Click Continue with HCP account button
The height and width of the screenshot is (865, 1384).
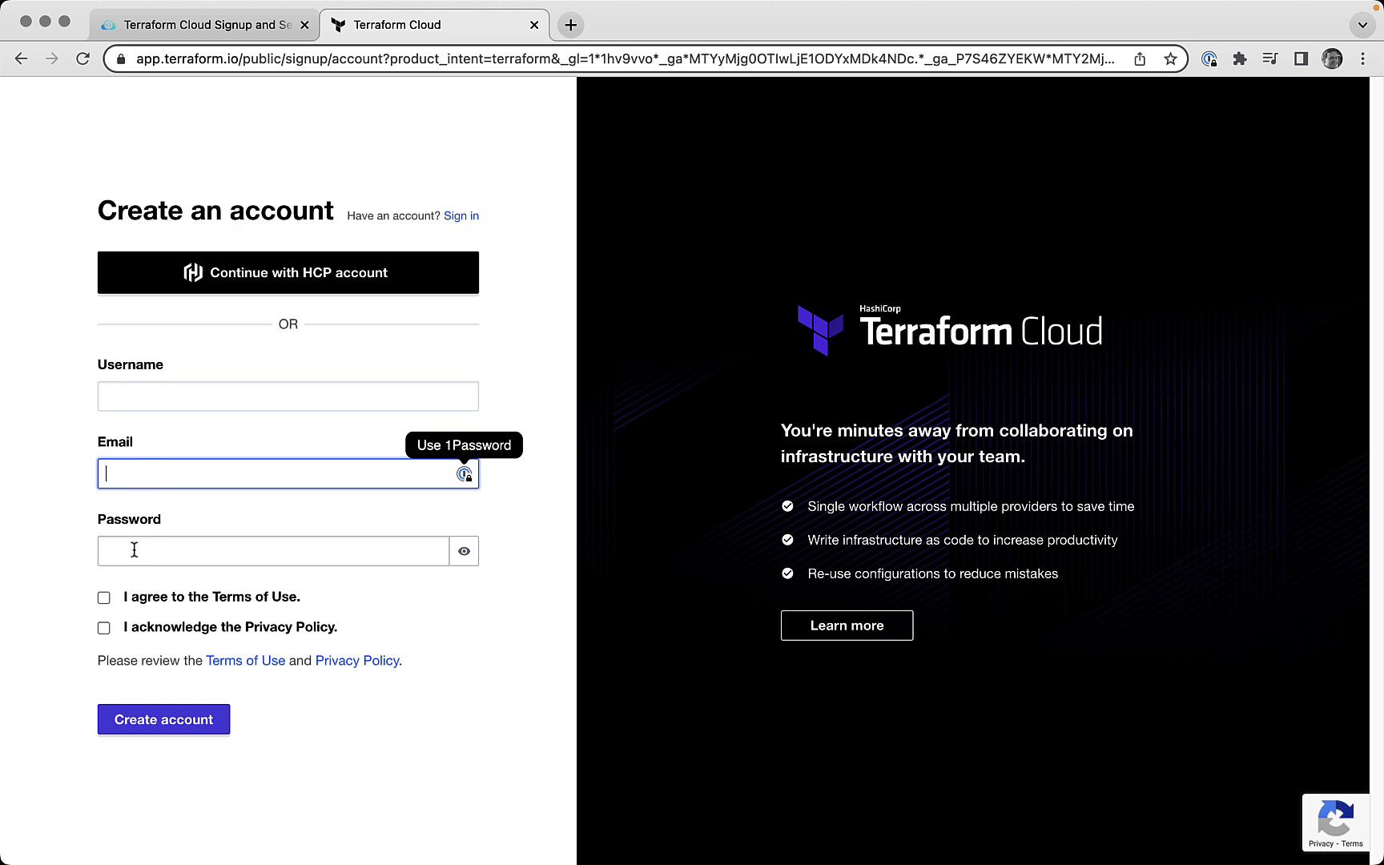288,272
